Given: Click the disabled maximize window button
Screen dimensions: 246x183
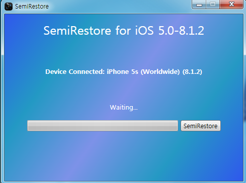Looking at the screenshot, I should point(213,5).
